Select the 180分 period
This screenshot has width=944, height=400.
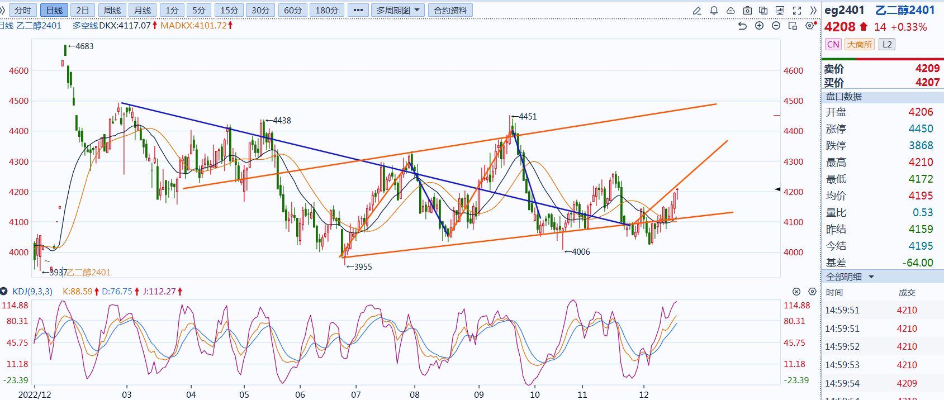[327, 11]
